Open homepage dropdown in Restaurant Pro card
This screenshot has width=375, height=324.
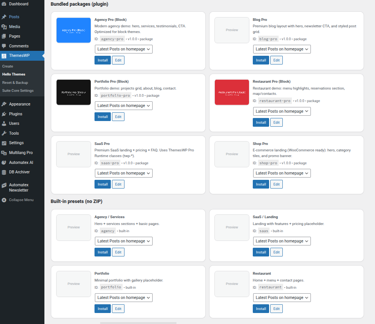[282, 111]
